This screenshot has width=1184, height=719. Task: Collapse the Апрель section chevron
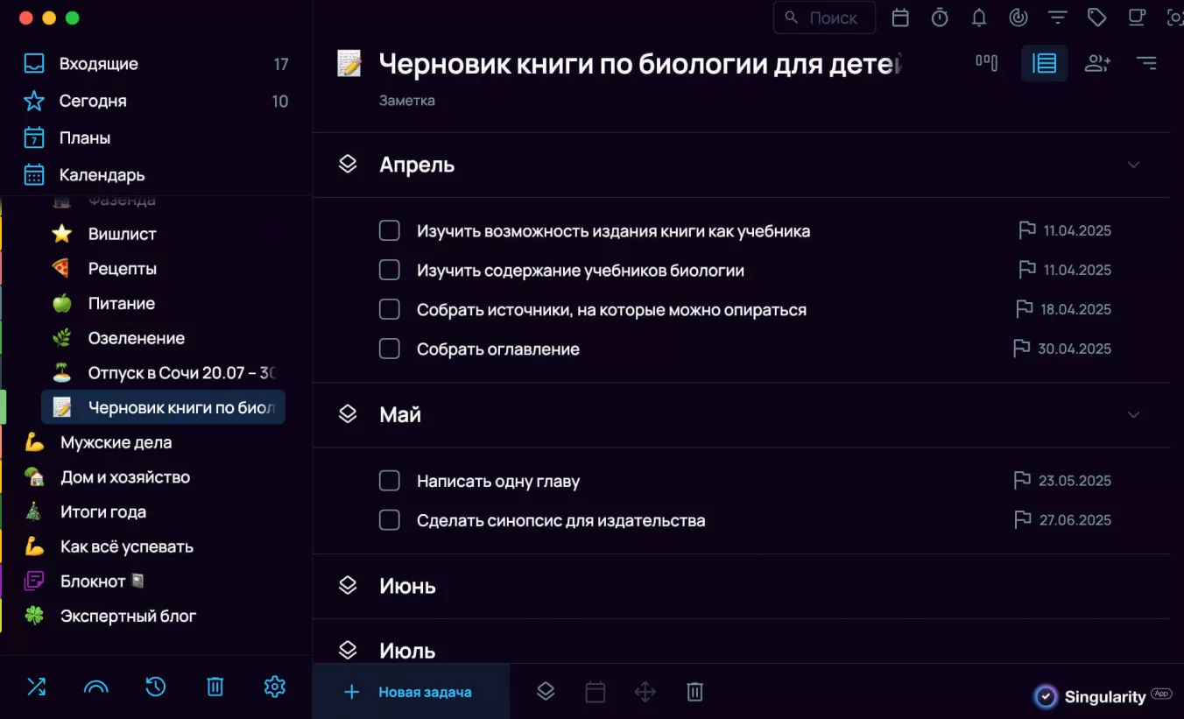pyautogui.click(x=1134, y=165)
